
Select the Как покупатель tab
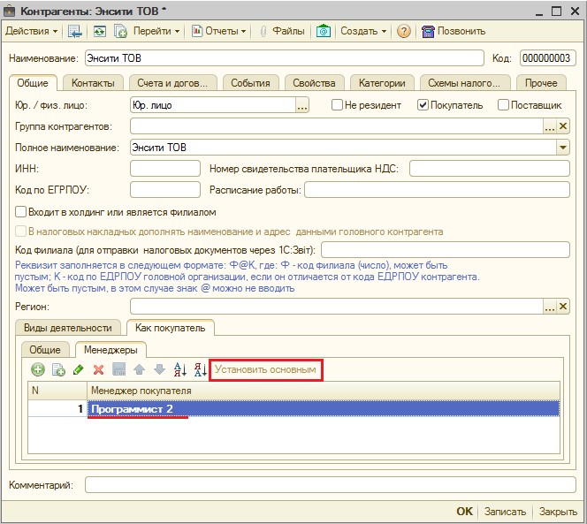tap(171, 328)
